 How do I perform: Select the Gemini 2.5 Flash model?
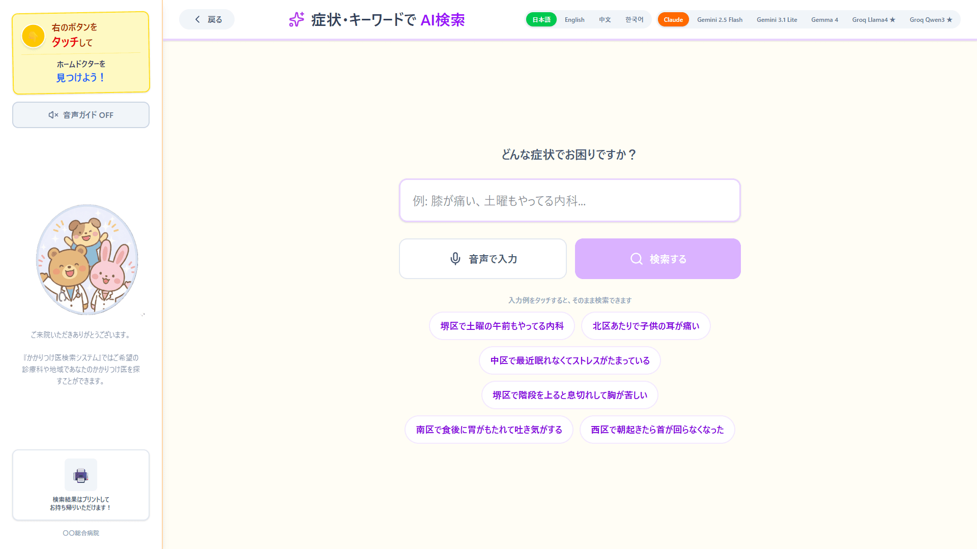[720, 19]
